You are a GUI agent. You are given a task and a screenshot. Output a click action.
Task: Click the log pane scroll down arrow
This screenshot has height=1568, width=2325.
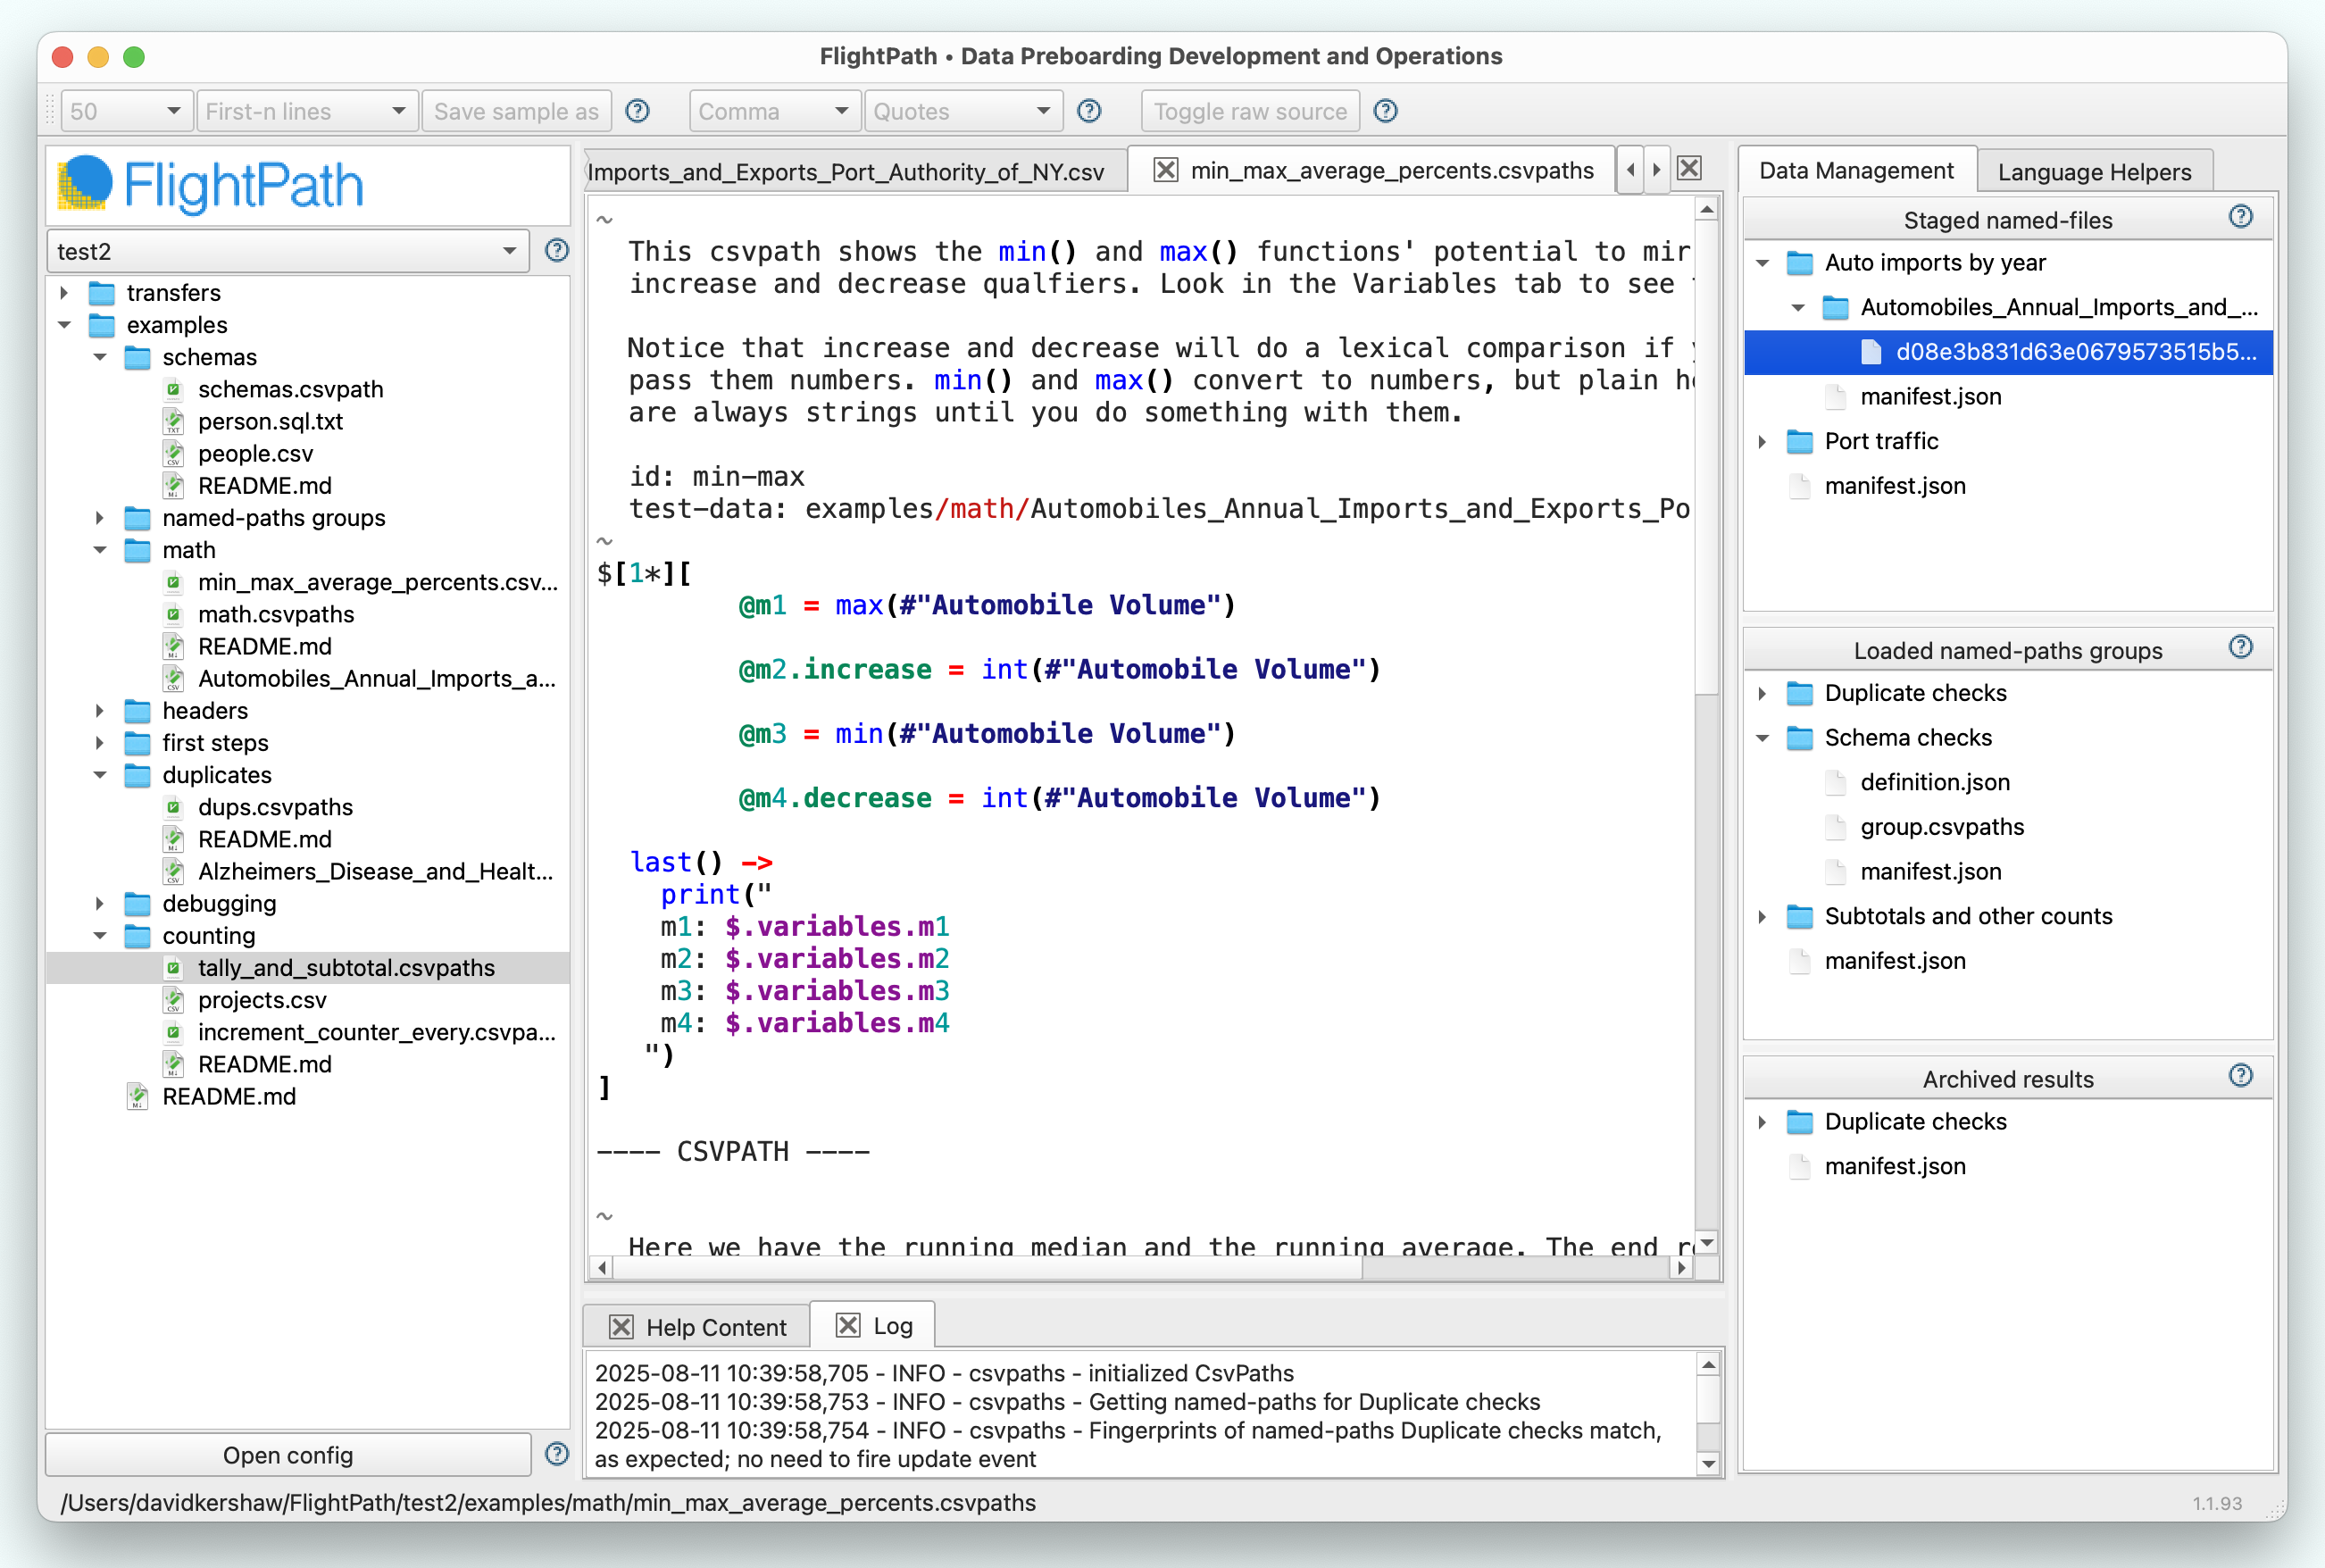coord(1708,1463)
